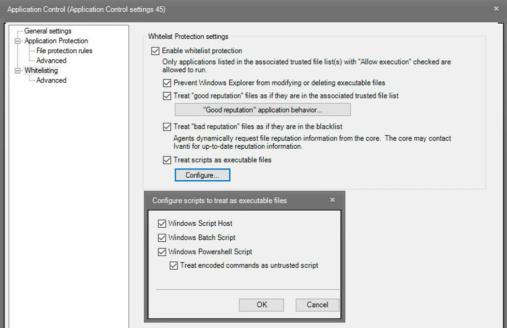The width and height of the screenshot is (507, 328).
Task: Select Advanced under Application Protection
Action: tap(51, 60)
